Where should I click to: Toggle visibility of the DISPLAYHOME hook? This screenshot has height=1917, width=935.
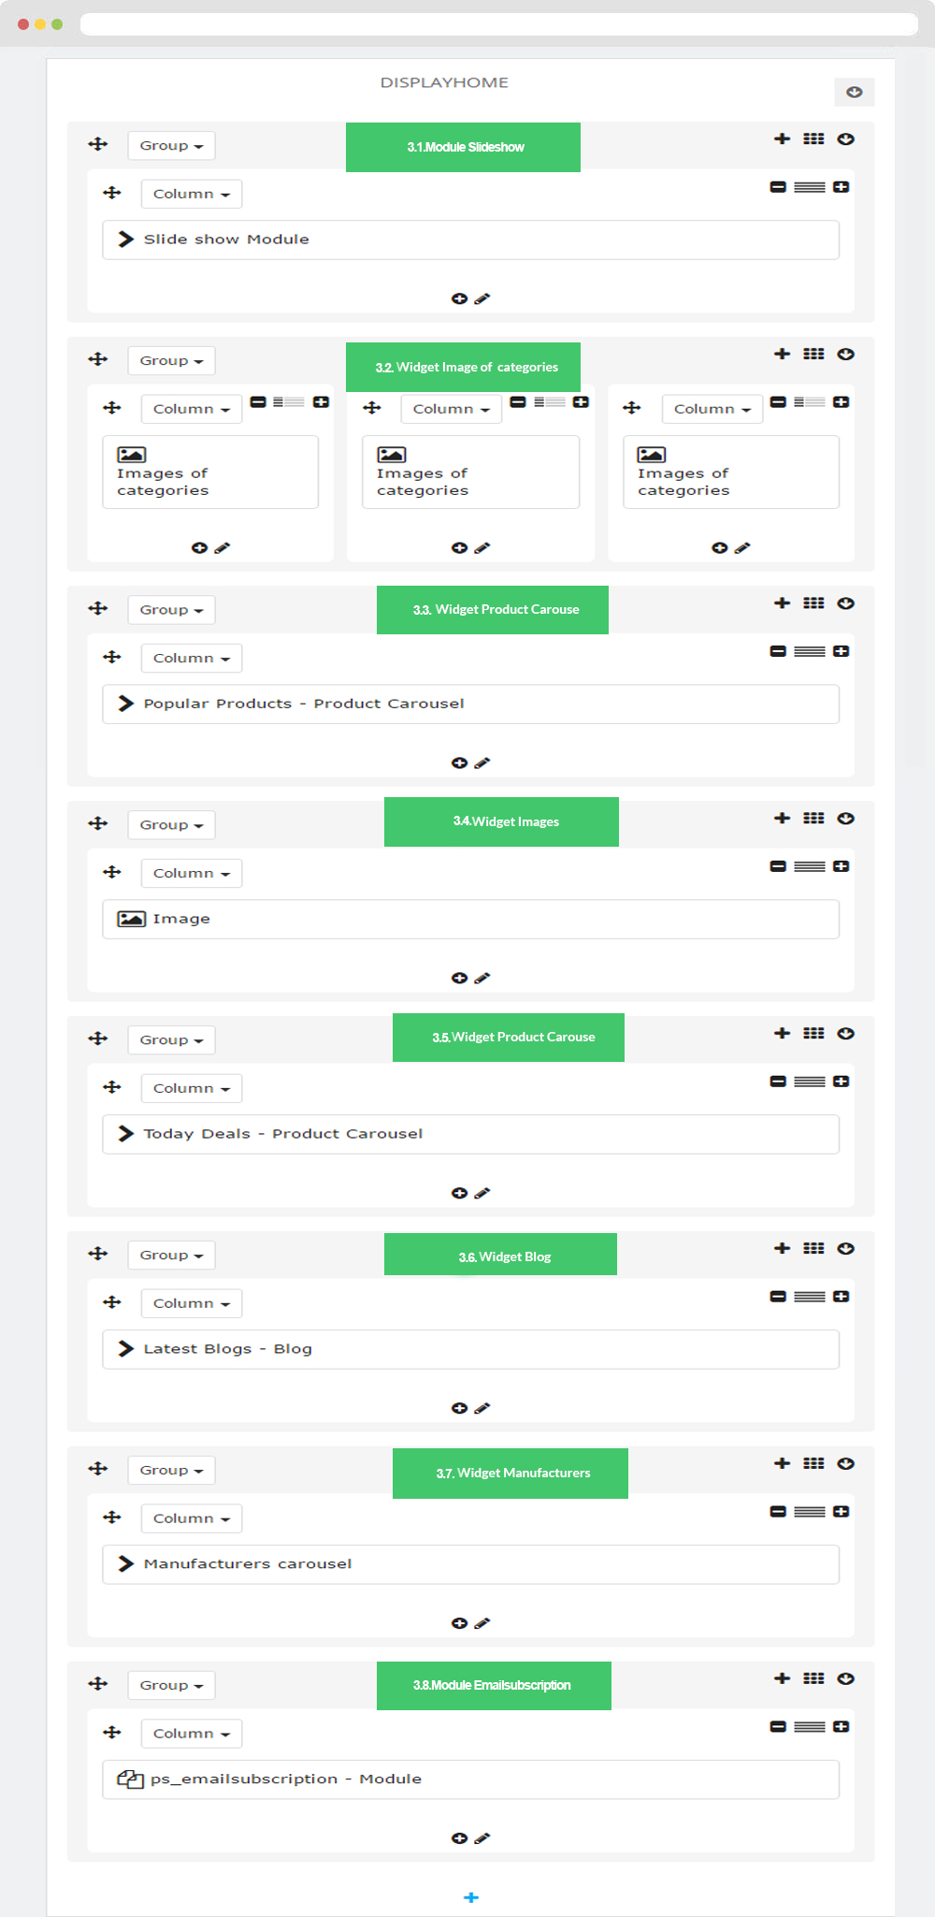(x=855, y=92)
